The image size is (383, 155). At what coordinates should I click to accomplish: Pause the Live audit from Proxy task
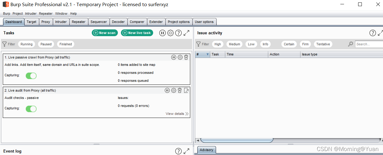(167, 90)
